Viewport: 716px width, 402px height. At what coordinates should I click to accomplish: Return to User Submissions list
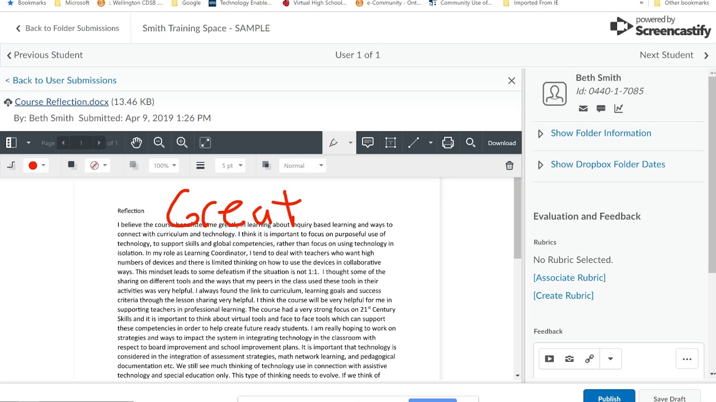tap(61, 80)
